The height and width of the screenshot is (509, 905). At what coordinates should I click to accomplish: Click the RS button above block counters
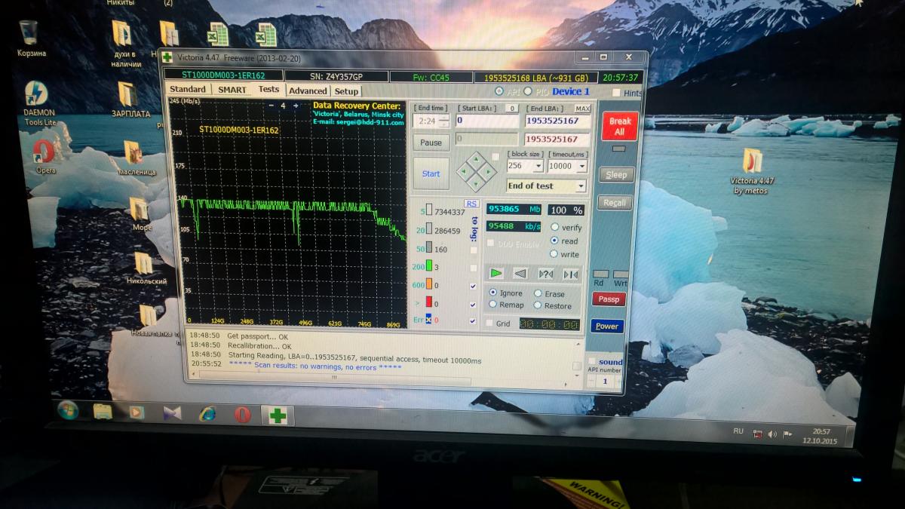click(x=471, y=204)
